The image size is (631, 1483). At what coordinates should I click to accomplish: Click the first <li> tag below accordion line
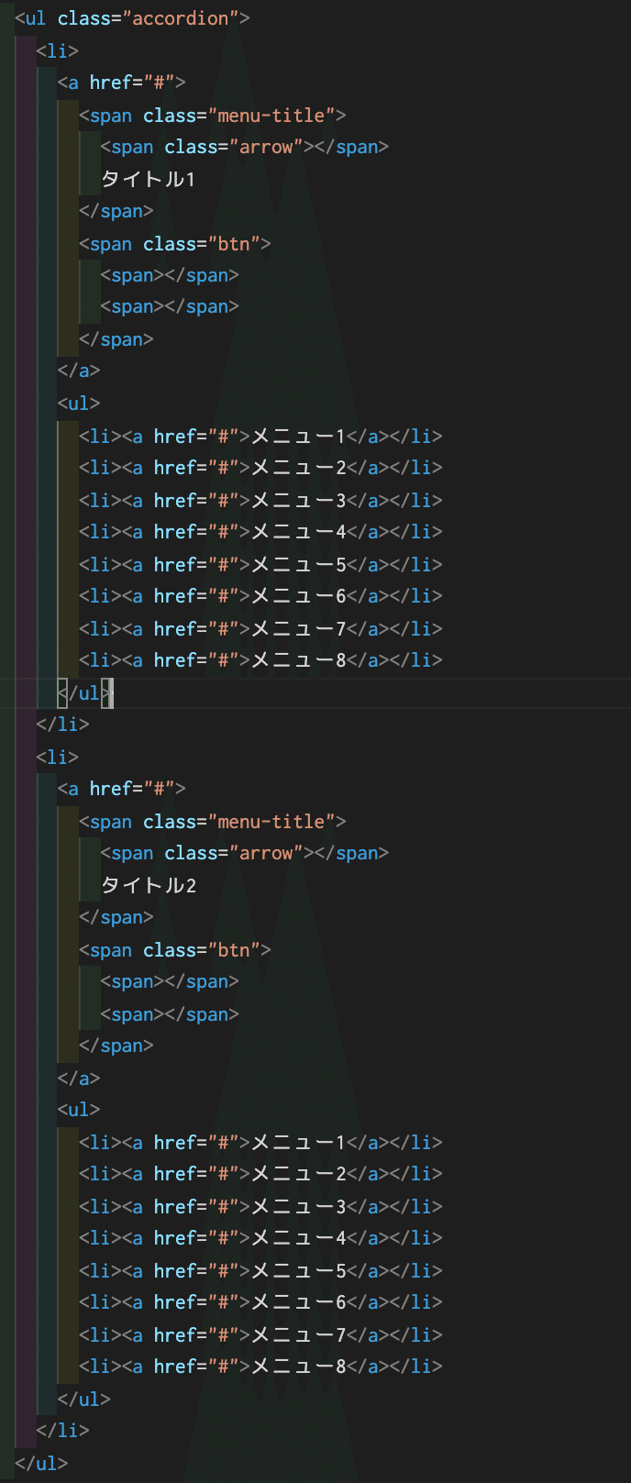pyautogui.click(x=57, y=50)
